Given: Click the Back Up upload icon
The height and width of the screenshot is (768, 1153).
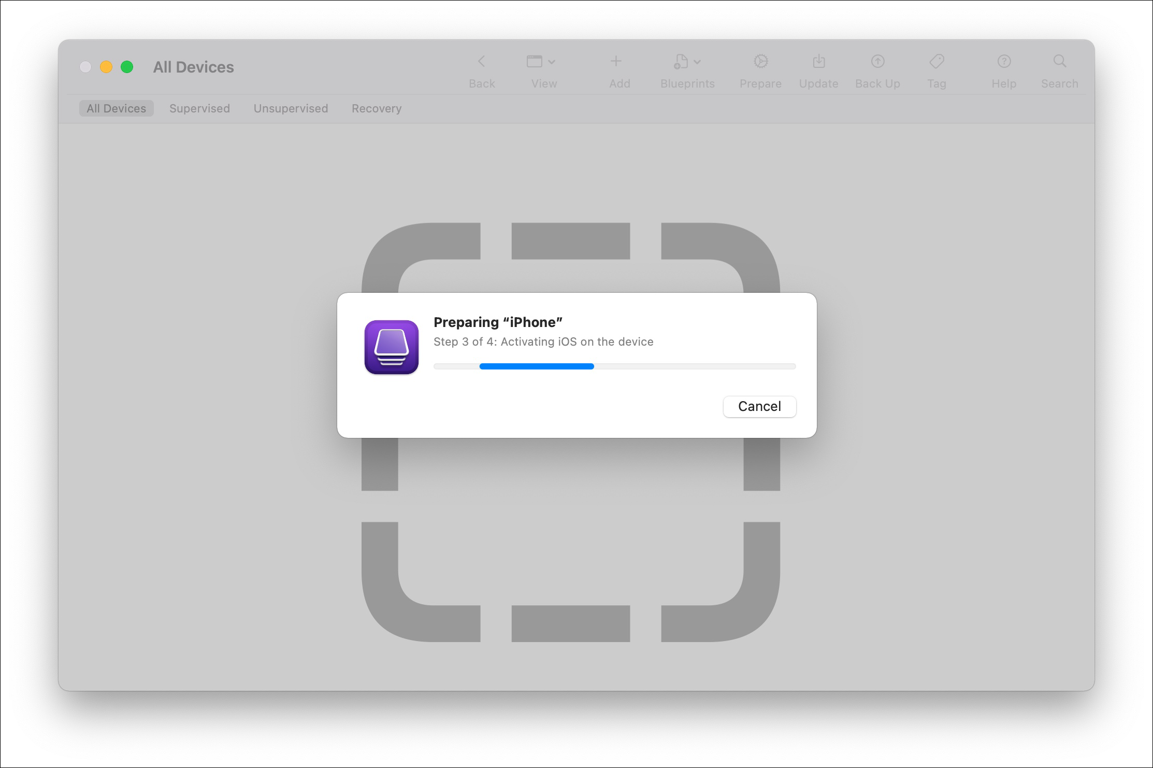Looking at the screenshot, I should [x=877, y=62].
